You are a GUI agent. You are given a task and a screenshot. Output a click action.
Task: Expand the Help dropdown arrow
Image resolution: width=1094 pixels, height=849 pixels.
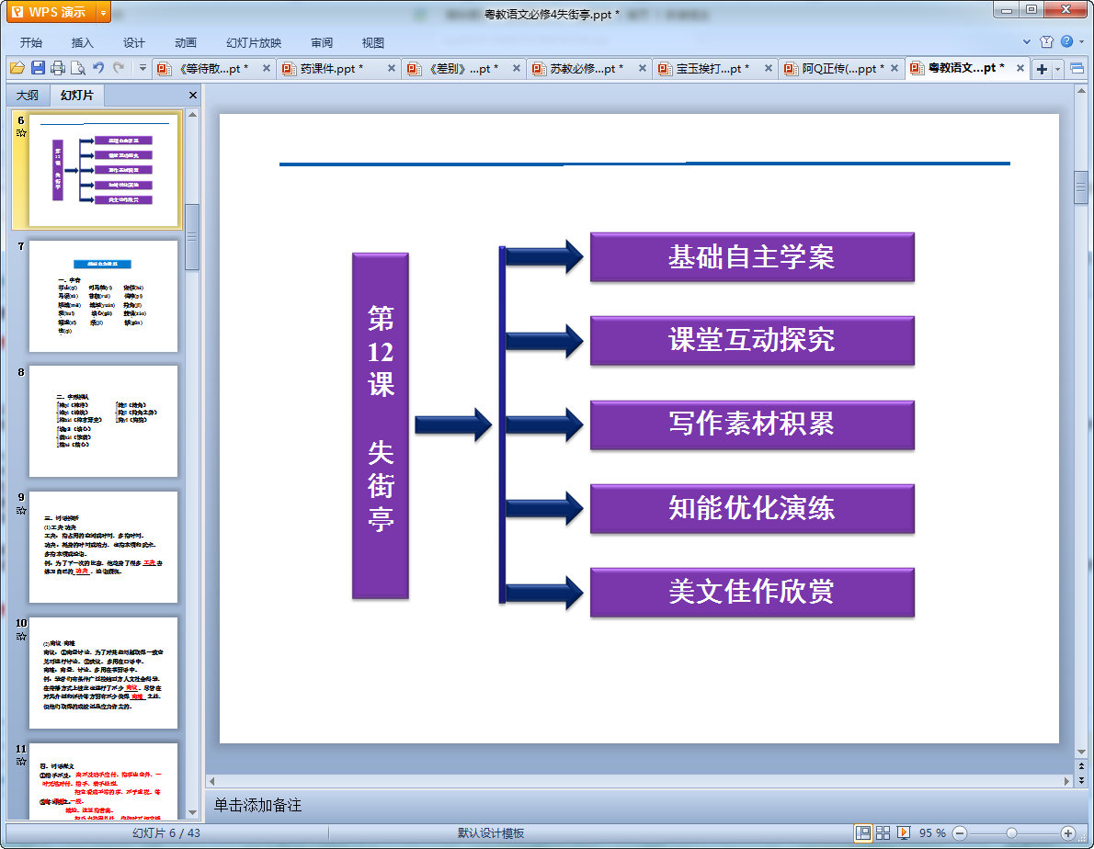tap(1081, 42)
